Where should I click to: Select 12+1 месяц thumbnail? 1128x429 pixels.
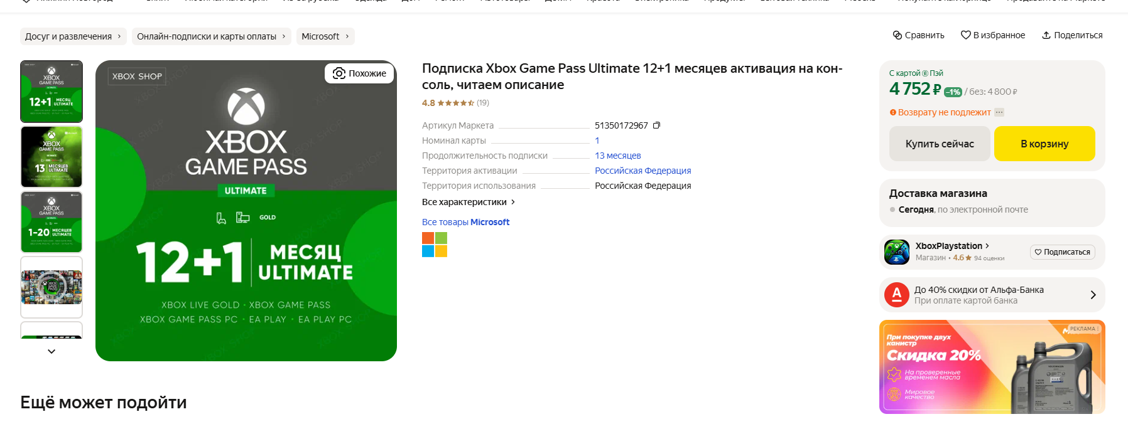pos(52,92)
